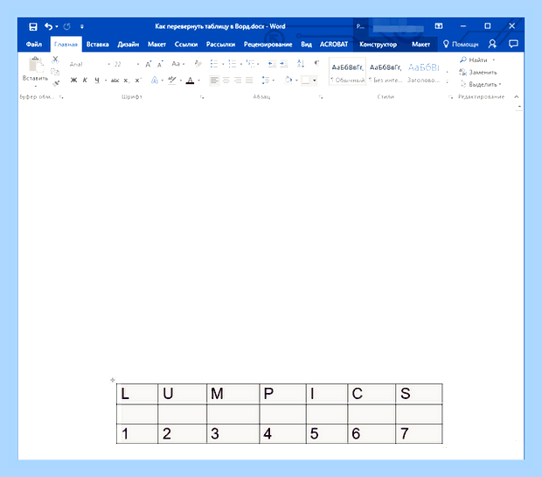This screenshot has width=542, height=477.
Task: Toggle show paragraph marks
Action: point(316,63)
